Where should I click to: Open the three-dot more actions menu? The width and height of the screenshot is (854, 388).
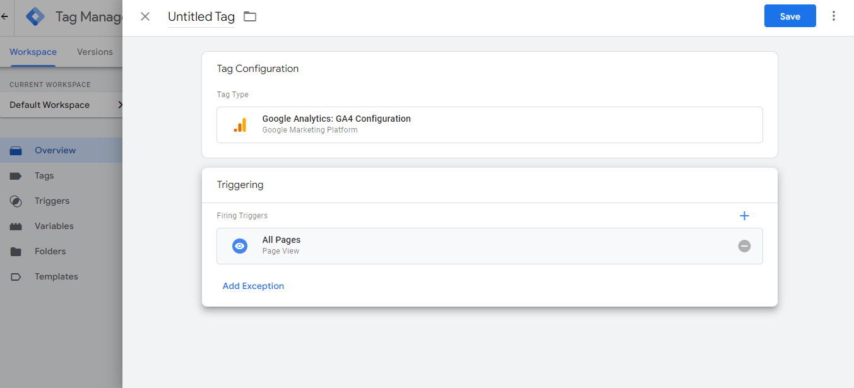(x=834, y=16)
